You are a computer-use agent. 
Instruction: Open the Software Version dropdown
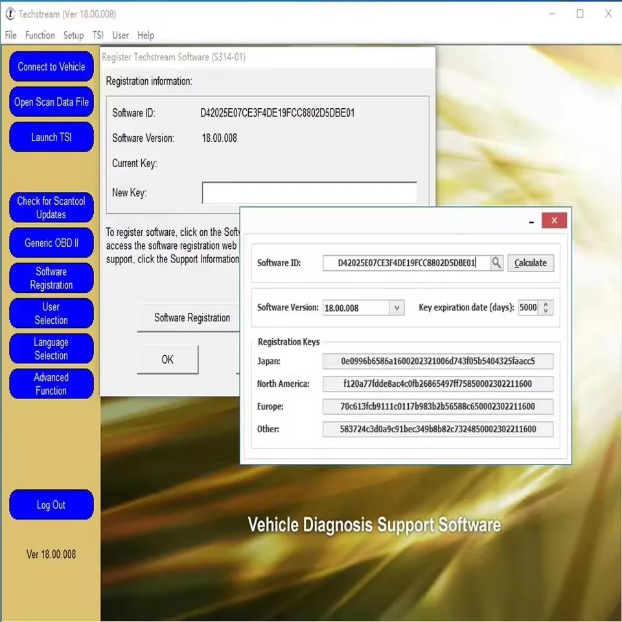(x=397, y=307)
